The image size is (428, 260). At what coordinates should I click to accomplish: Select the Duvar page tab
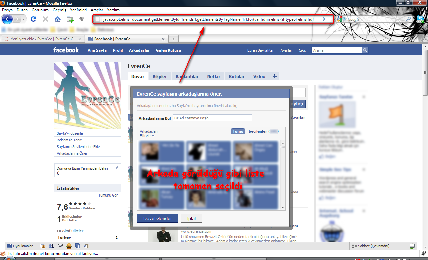tap(138, 76)
